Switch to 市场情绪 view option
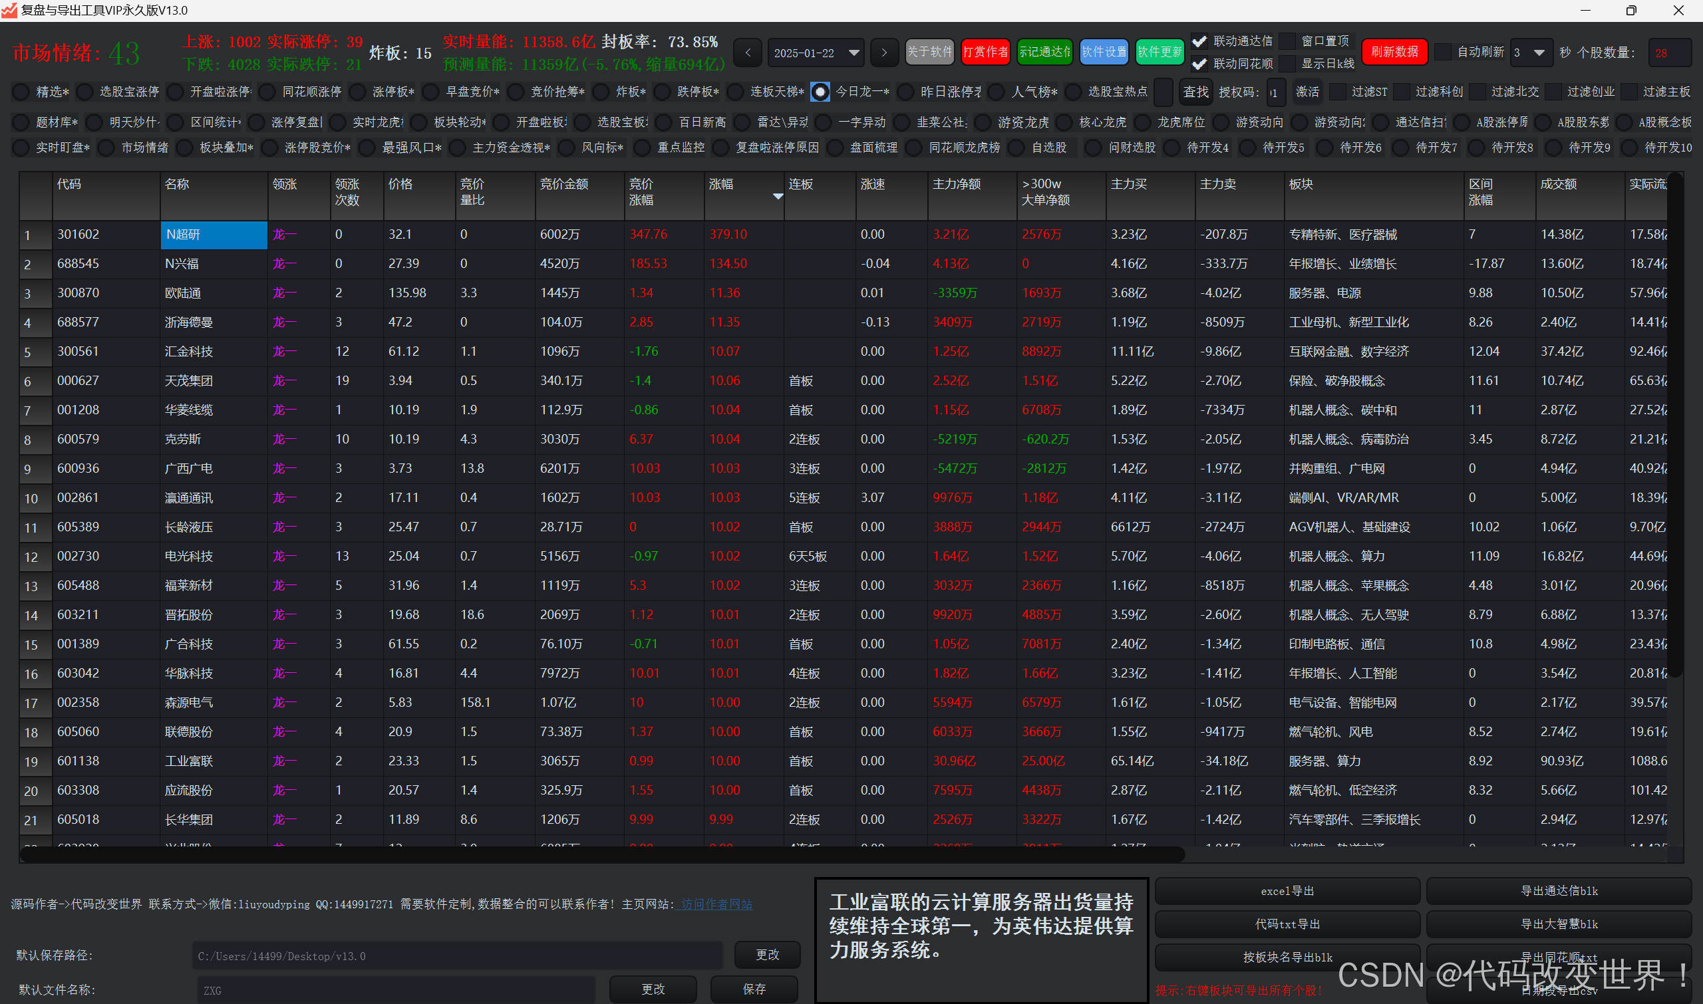The height and width of the screenshot is (1004, 1703). click(106, 148)
